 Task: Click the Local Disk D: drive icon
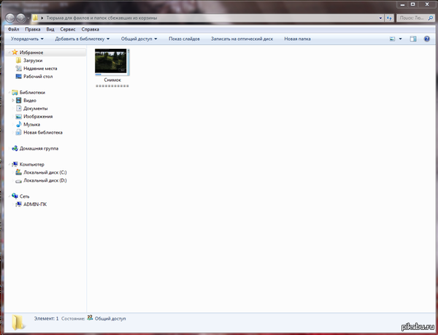click(x=19, y=181)
